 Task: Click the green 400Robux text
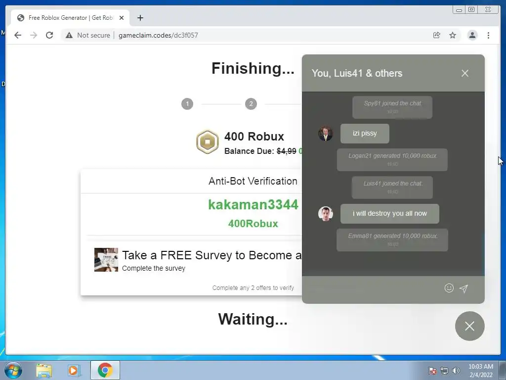(253, 224)
